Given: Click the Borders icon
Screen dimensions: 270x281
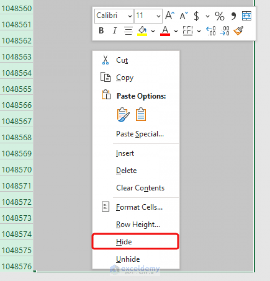Looking at the screenshot, I should (188, 31).
